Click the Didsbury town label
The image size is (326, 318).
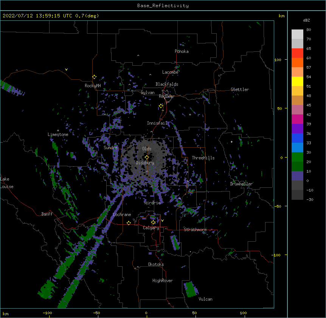tap(145, 163)
